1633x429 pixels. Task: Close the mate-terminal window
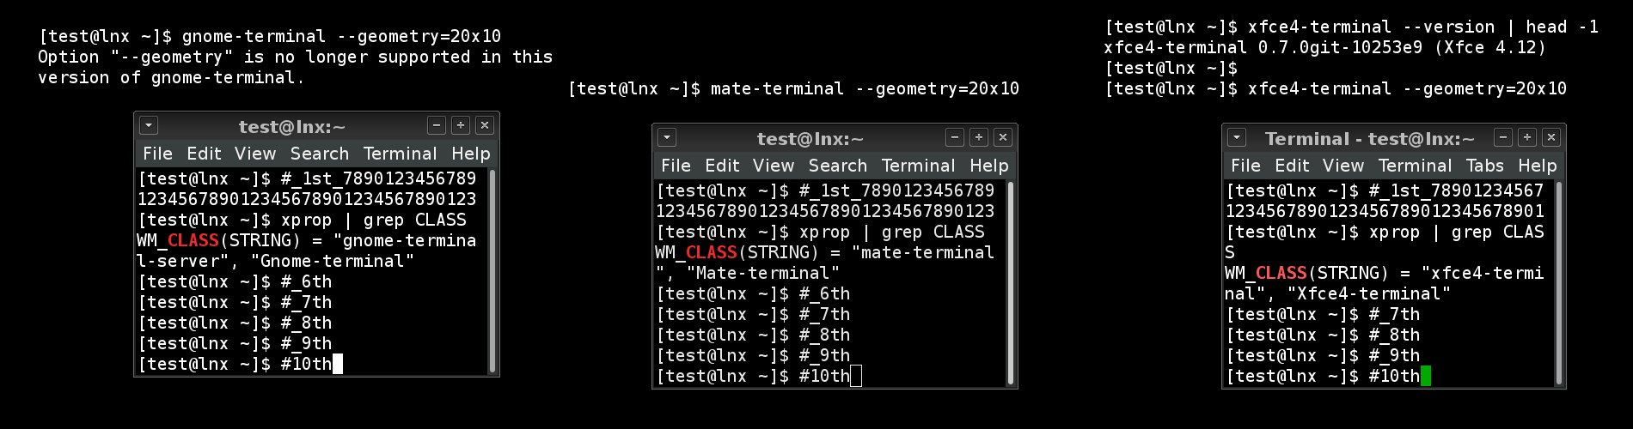point(1003,137)
